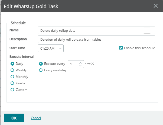Click the Description input field
The width and height of the screenshot is (163, 125).
click(x=96, y=39)
